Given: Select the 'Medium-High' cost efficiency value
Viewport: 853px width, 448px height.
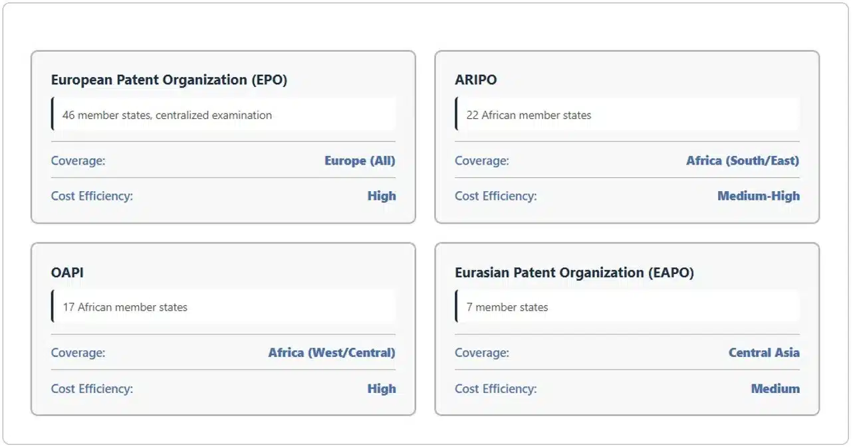Looking at the screenshot, I should pyautogui.click(x=758, y=196).
